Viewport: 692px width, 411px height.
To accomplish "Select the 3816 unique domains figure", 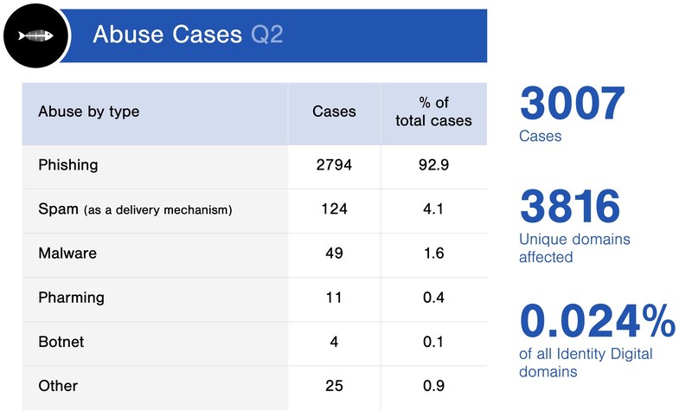I will [570, 207].
